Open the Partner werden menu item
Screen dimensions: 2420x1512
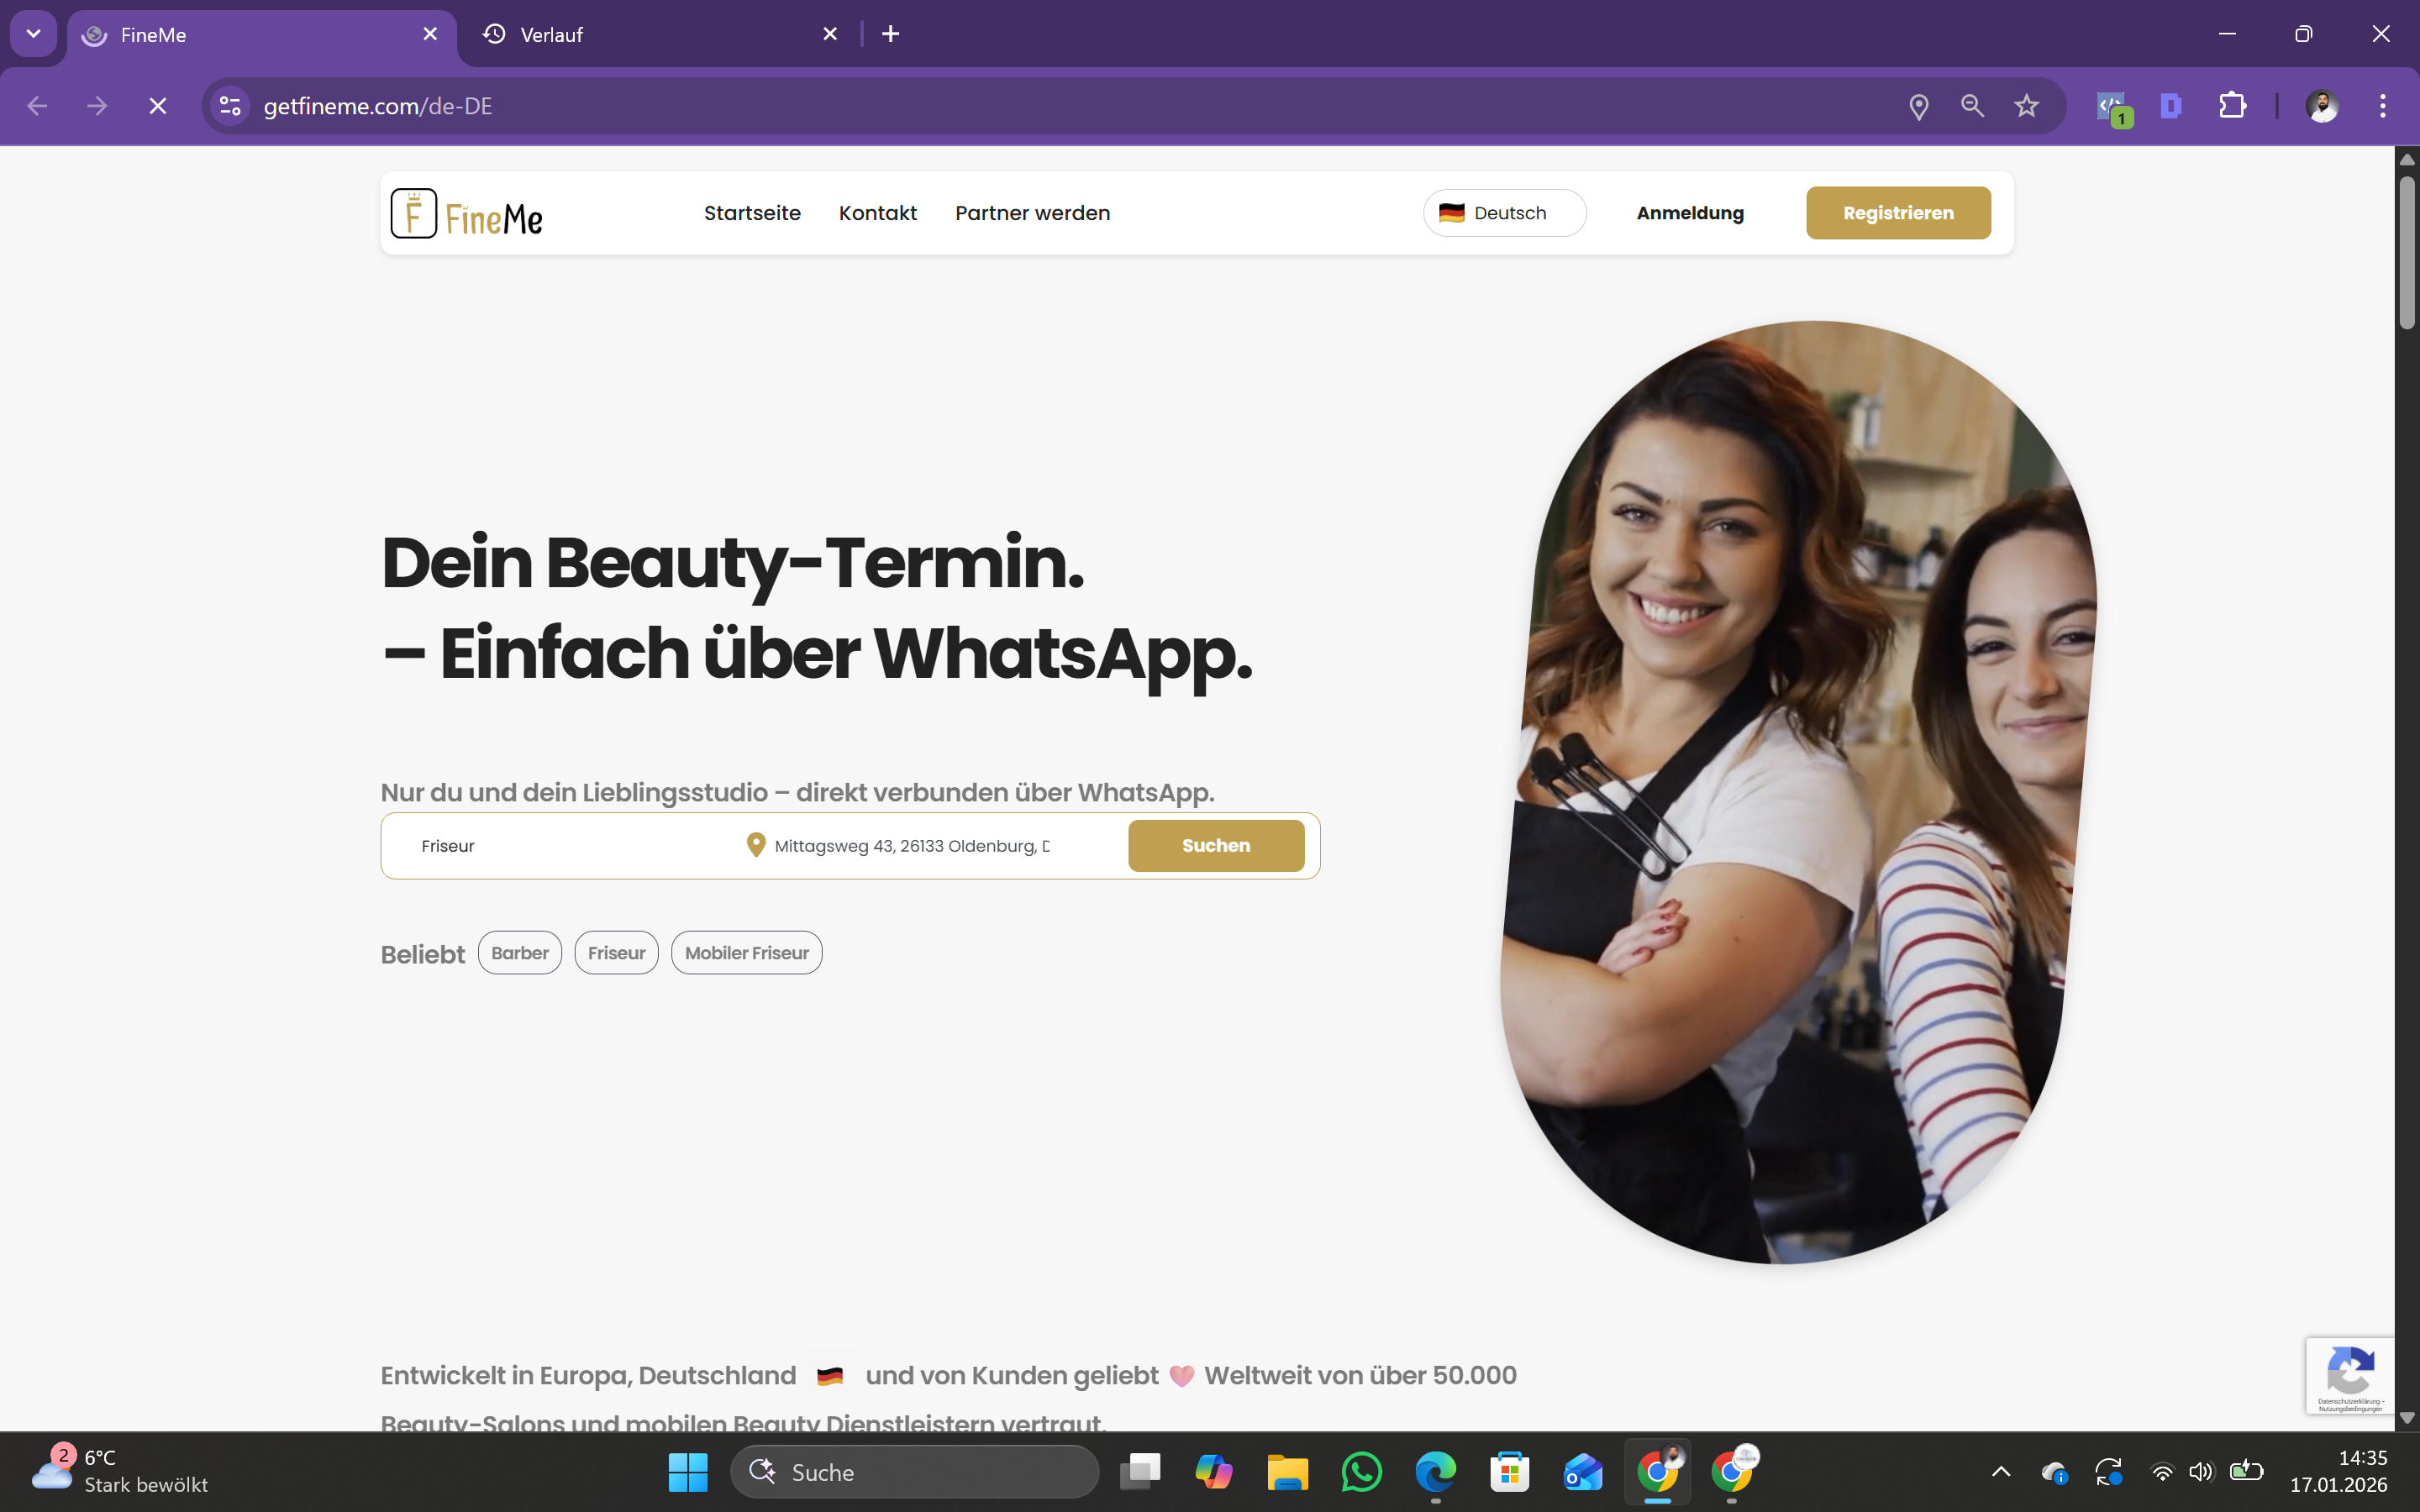[1032, 213]
